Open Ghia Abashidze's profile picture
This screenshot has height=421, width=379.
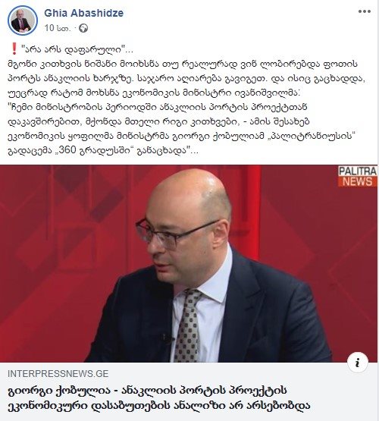[x=23, y=20]
